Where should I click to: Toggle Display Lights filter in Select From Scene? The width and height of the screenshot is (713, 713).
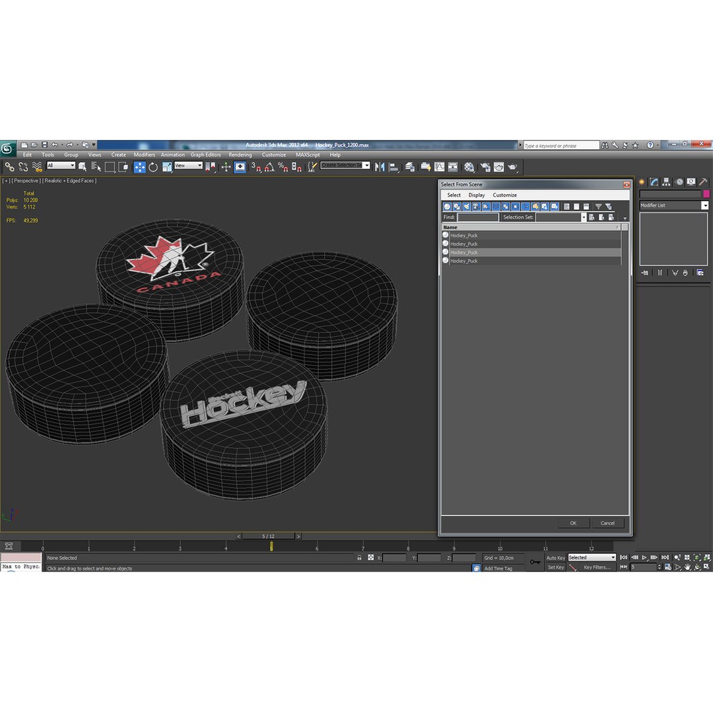(467, 207)
